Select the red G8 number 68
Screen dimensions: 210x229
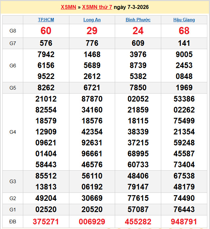click(x=184, y=31)
